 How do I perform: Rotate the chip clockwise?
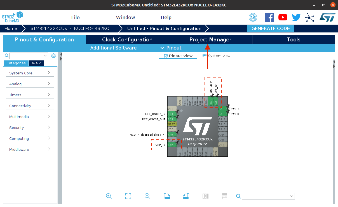pyautogui.click(x=167, y=196)
